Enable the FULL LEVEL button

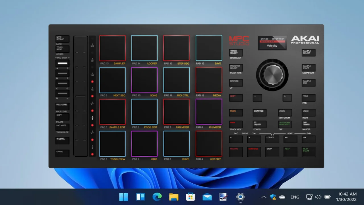(x=62, y=106)
